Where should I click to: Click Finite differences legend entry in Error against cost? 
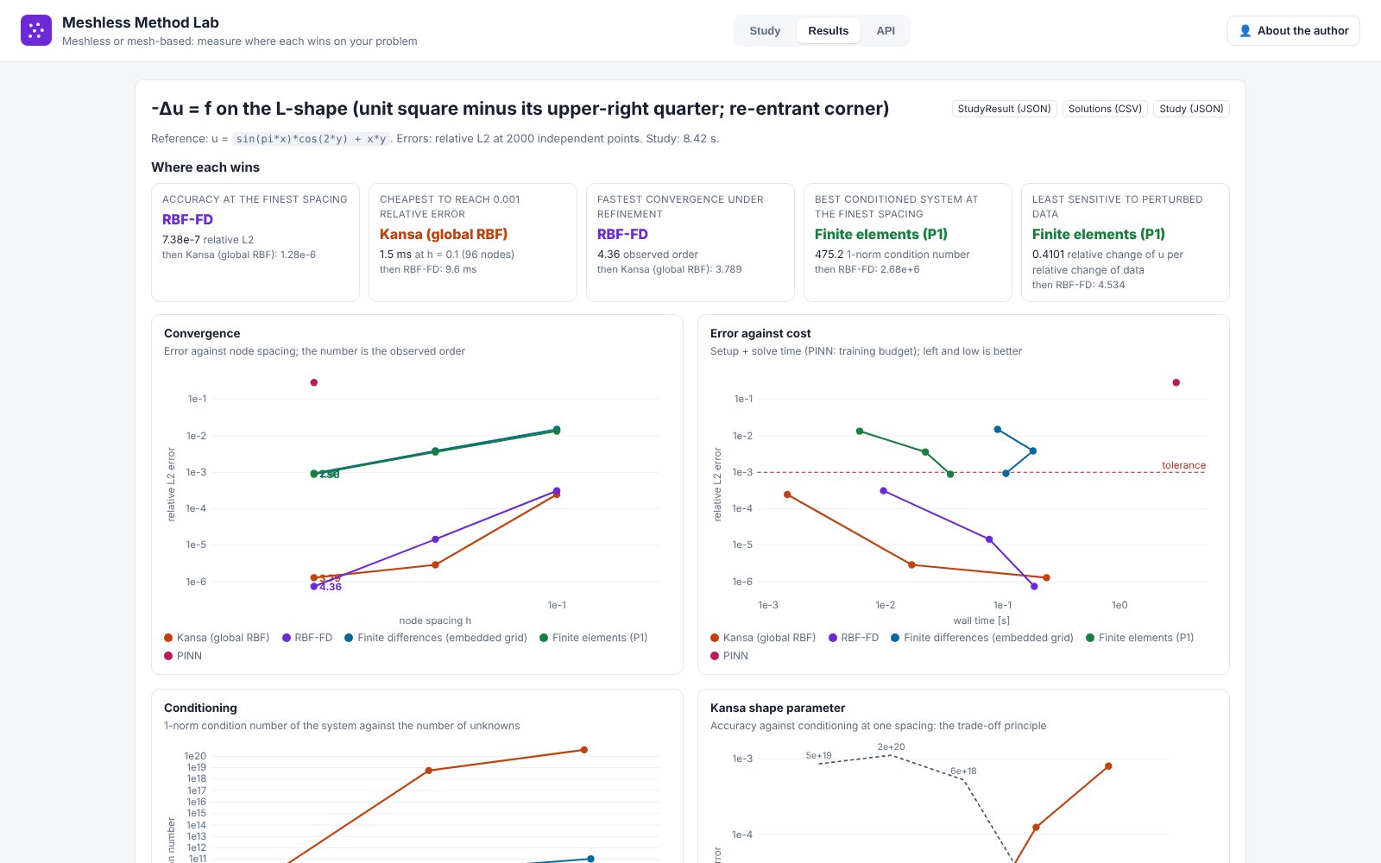click(982, 638)
